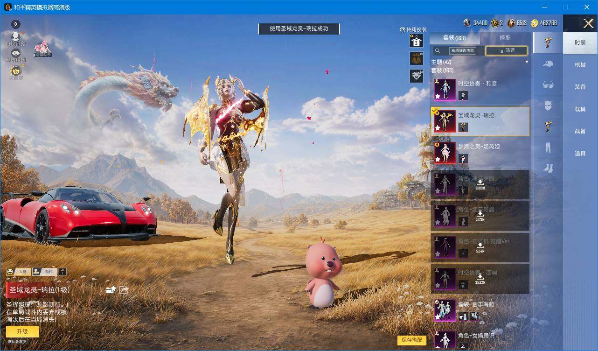This screenshot has width=598, height=351.
Task: Select the shoes category icon
Action: (x=548, y=169)
